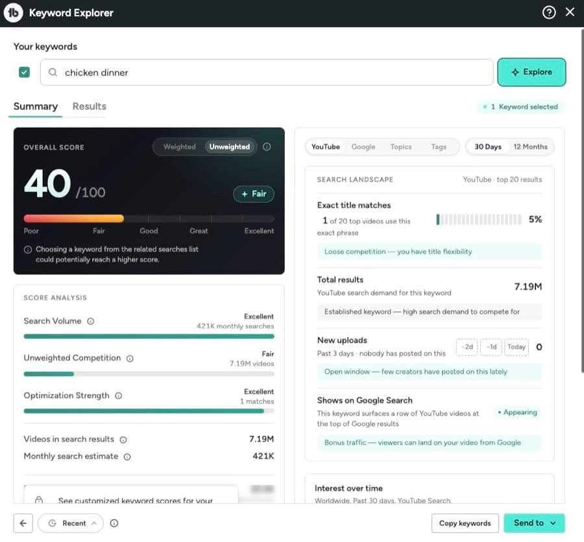
Task: Click the 421K monthly searches text
Action: [x=235, y=326]
